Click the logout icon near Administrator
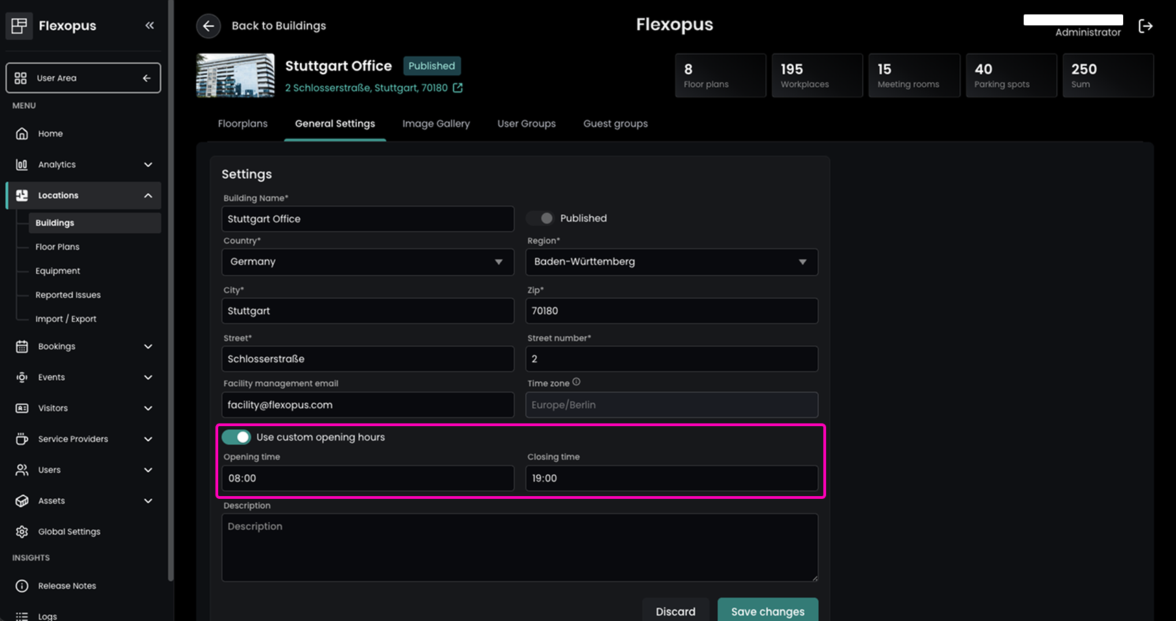This screenshot has width=1176, height=621. pyautogui.click(x=1145, y=26)
